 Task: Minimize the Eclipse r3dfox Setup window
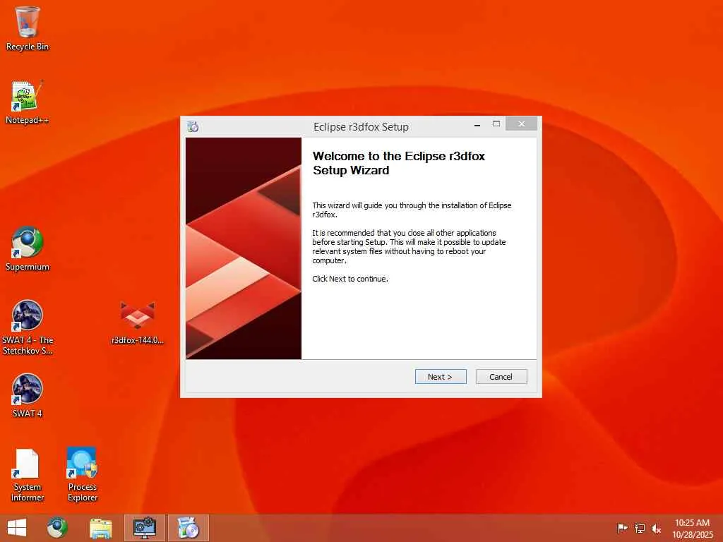point(477,124)
